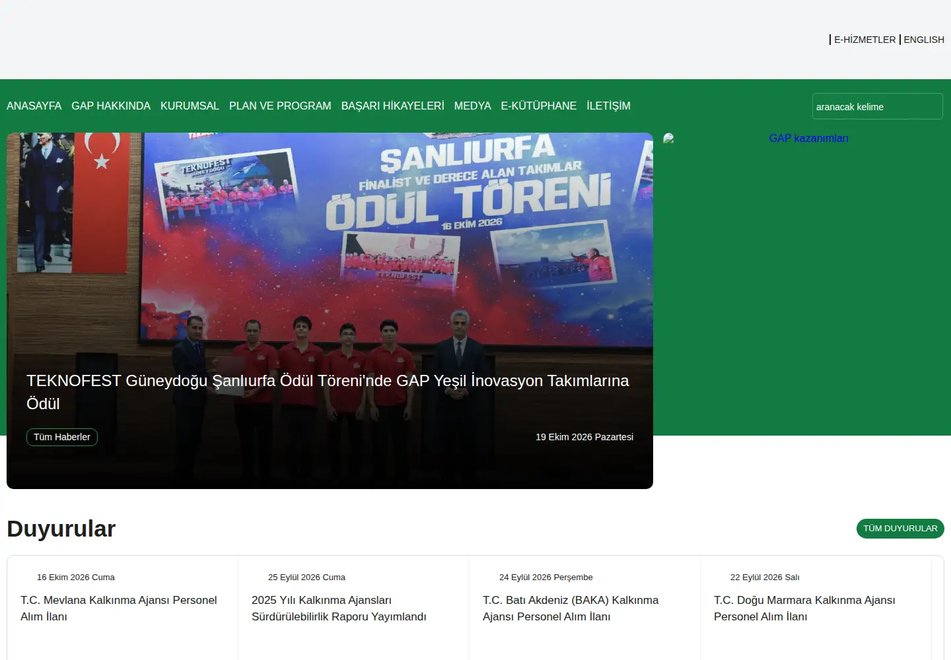The image size is (951, 660).
Task: Switch site language to ENGLISH
Action: (x=924, y=40)
